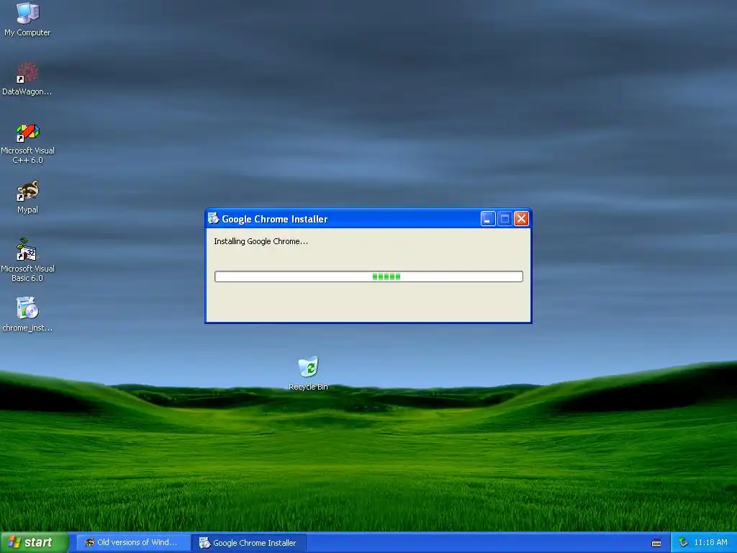The width and height of the screenshot is (737, 553).
Task: Click Google Chrome Installer taskbar button
Action: 249,543
